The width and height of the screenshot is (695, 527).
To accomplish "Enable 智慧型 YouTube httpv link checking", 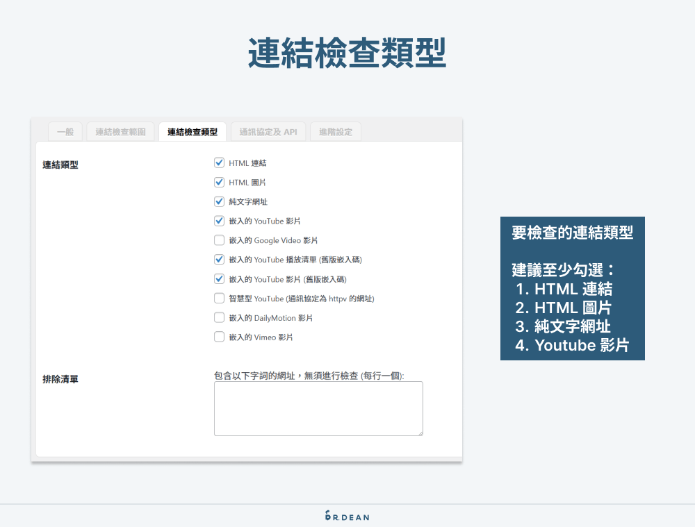I will coord(220,299).
